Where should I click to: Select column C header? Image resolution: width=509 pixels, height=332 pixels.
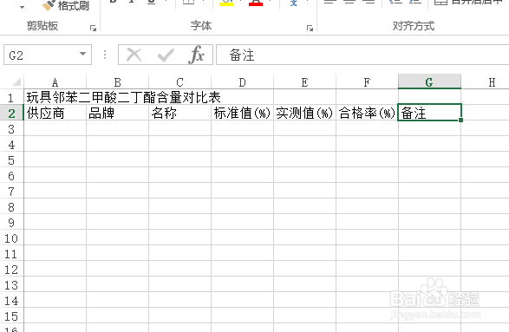(x=179, y=81)
